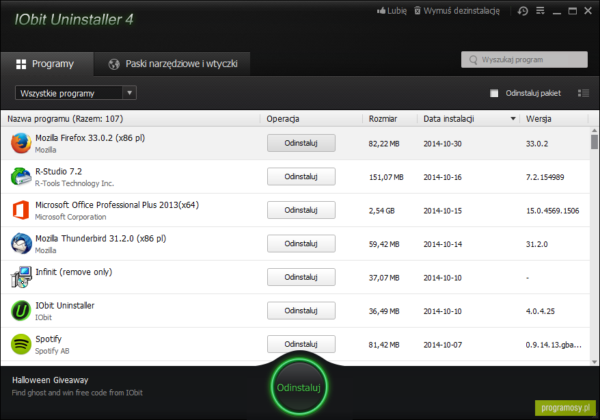Viewport: 600px width, 420px height.
Task: Select Mozilla Thunderbird 31.2.0 entry name
Action: [x=100, y=239]
